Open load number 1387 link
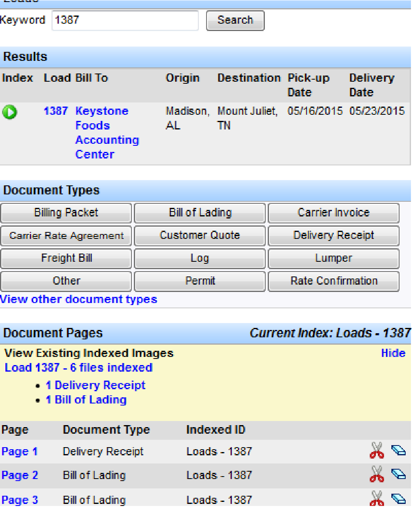 tap(56, 111)
